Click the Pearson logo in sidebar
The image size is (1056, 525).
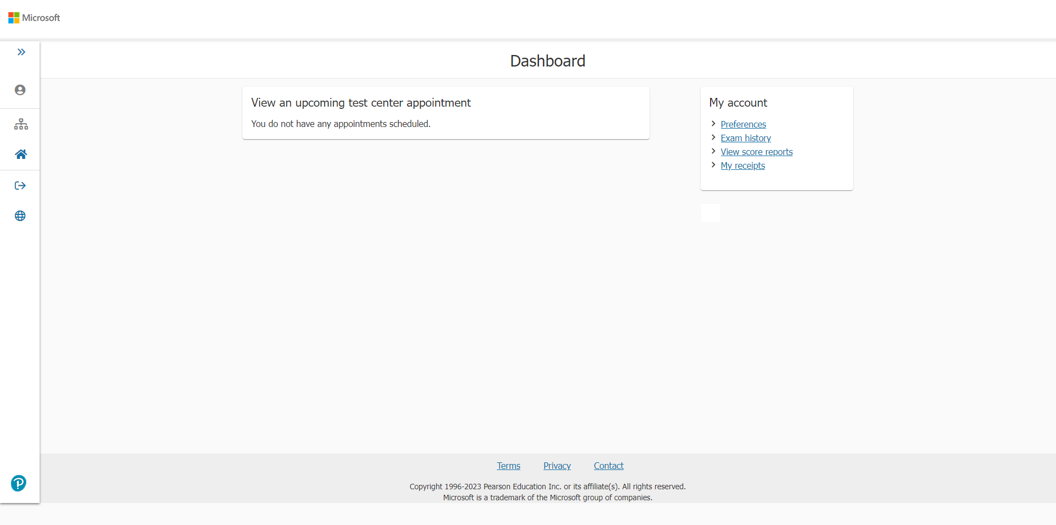click(x=19, y=483)
